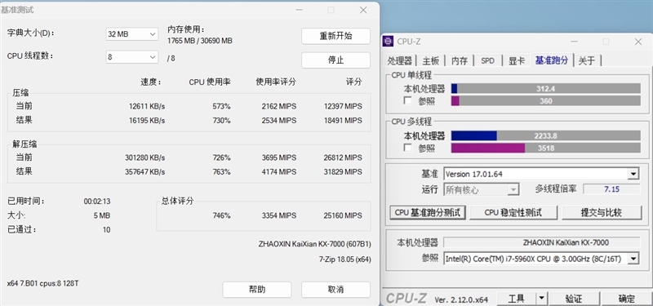Open CPU thread count dropdown showing 8
The image size is (653, 306).
132,57
